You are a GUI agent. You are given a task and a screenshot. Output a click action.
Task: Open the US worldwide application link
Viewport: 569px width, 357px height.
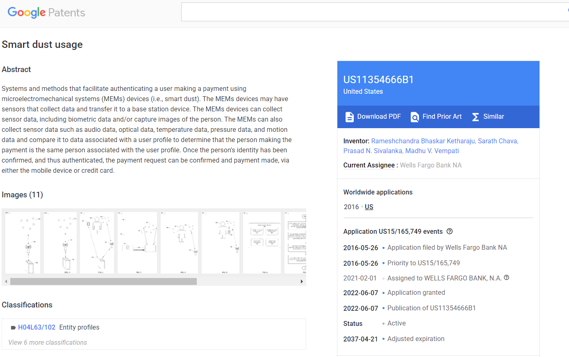[369, 207]
